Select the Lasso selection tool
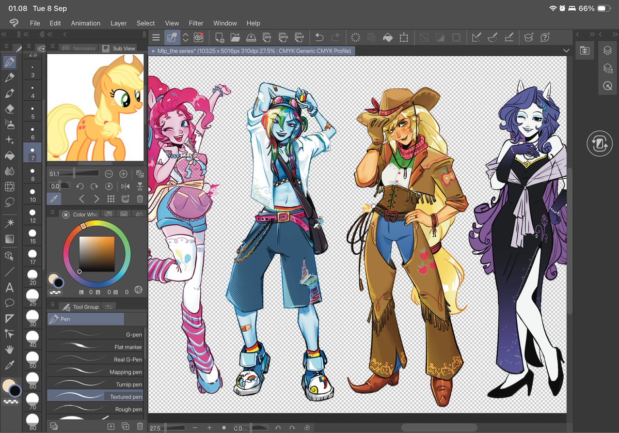 (9, 202)
